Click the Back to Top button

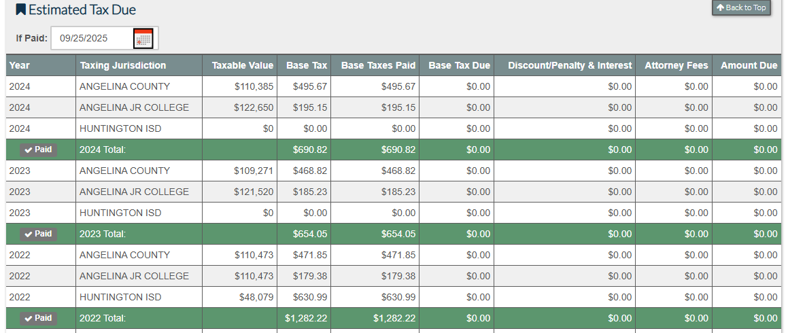[x=741, y=7]
